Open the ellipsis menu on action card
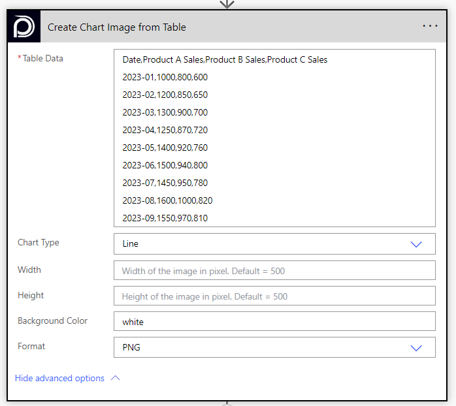 pyautogui.click(x=430, y=26)
